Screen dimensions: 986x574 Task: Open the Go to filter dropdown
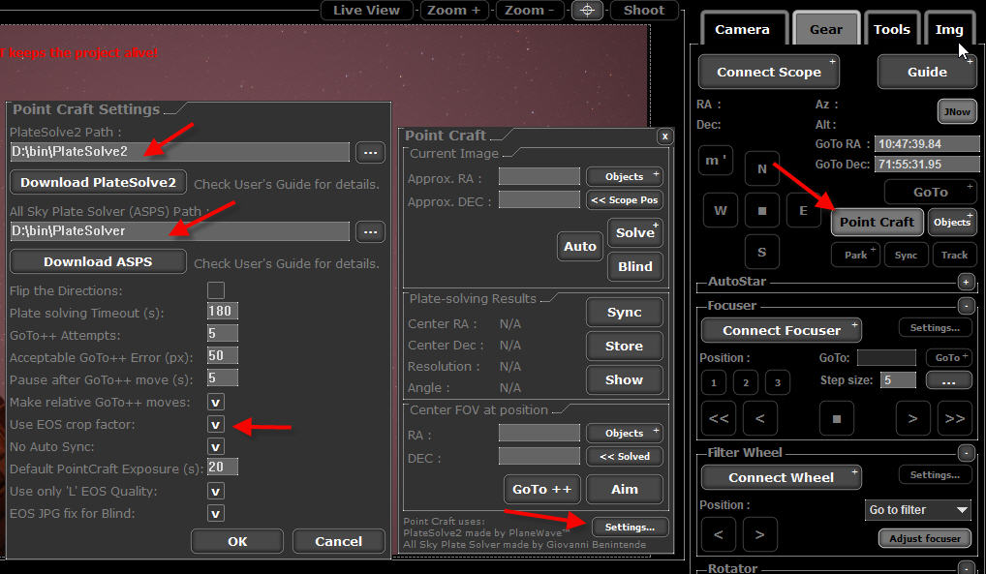[x=917, y=510]
